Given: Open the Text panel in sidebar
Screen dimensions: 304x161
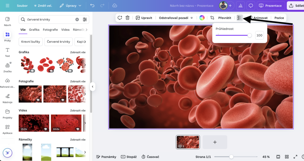Looking at the screenshot, I should [7, 52].
